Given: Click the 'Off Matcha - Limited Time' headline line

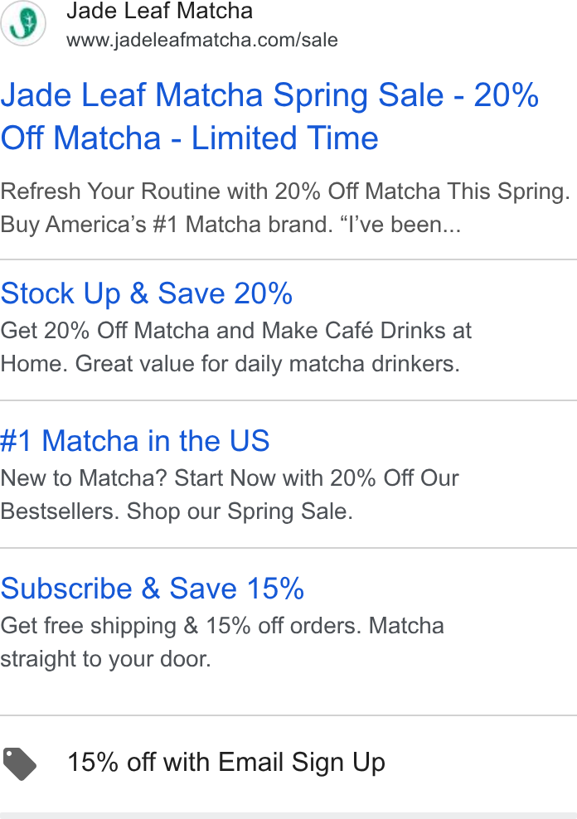Looking at the screenshot, I should (190, 138).
